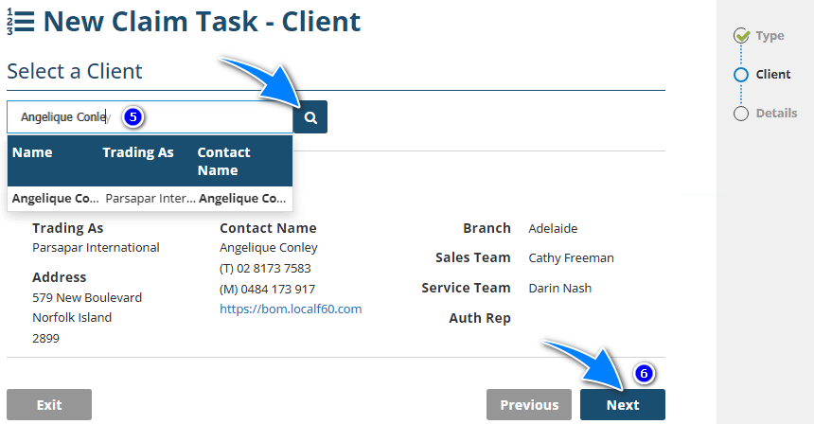Click the Details step circle indicator

pyautogui.click(x=741, y=114)
